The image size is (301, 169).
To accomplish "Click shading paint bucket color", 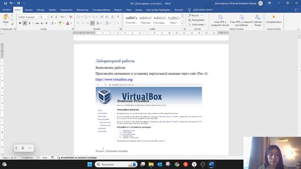I will pos(107,23).
